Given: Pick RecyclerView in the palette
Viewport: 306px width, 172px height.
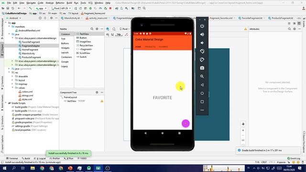Looking at the screenshot, I should [86, 45].
